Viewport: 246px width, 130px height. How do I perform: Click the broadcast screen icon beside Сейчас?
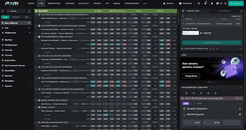[x=29, y=11]
